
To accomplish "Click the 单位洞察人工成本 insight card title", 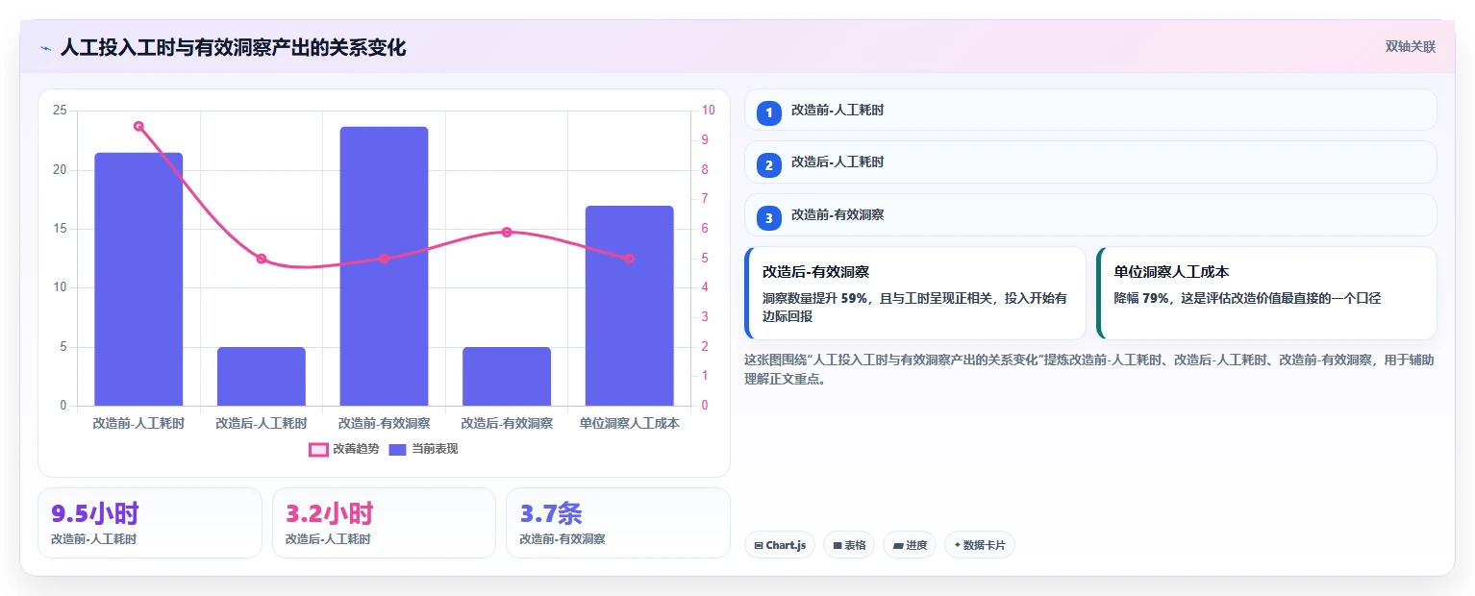I will [x=1171, y=272].
